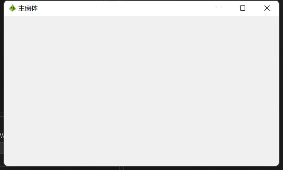Click the partially hidden "Va" text behind window
The width and height of the screenshot is (283, 170).
point(2,135)
